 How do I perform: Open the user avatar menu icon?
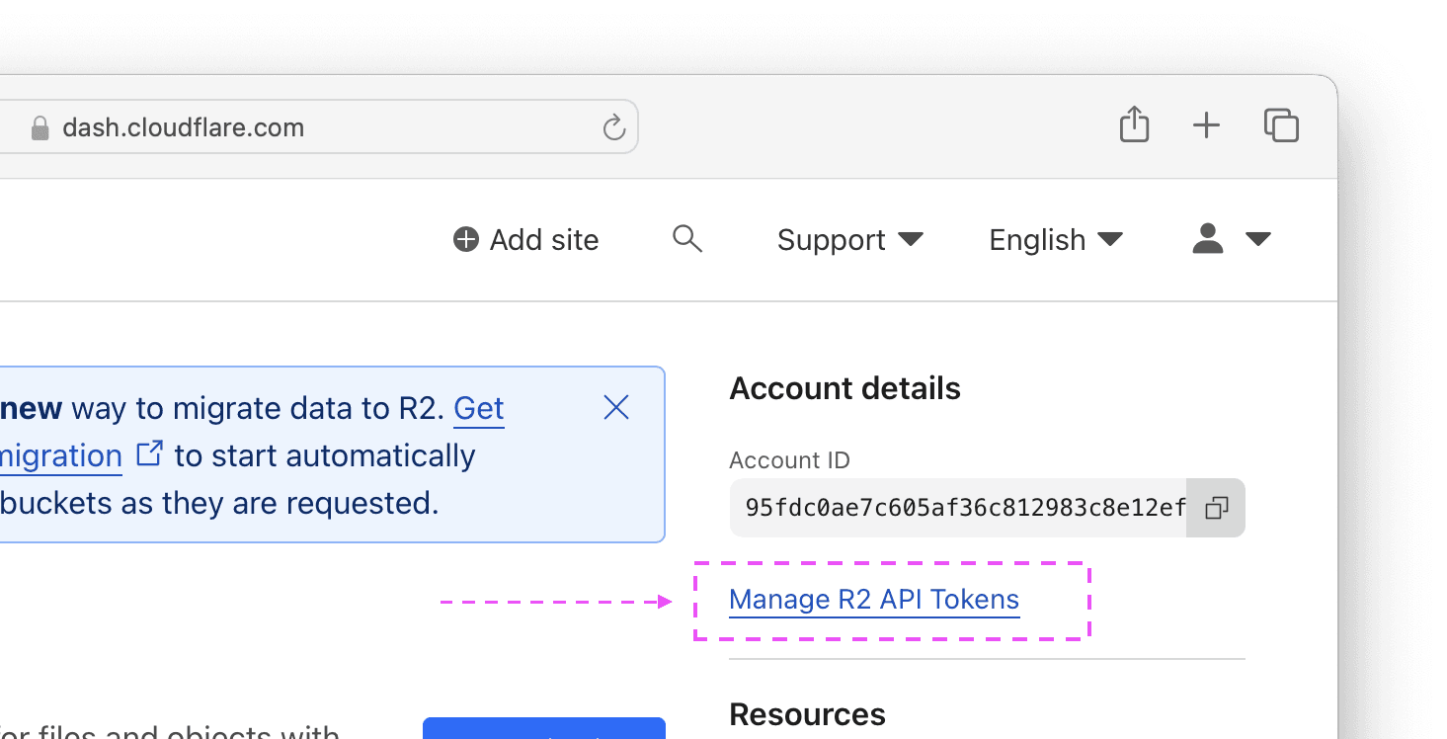[x=1207, y=239]
